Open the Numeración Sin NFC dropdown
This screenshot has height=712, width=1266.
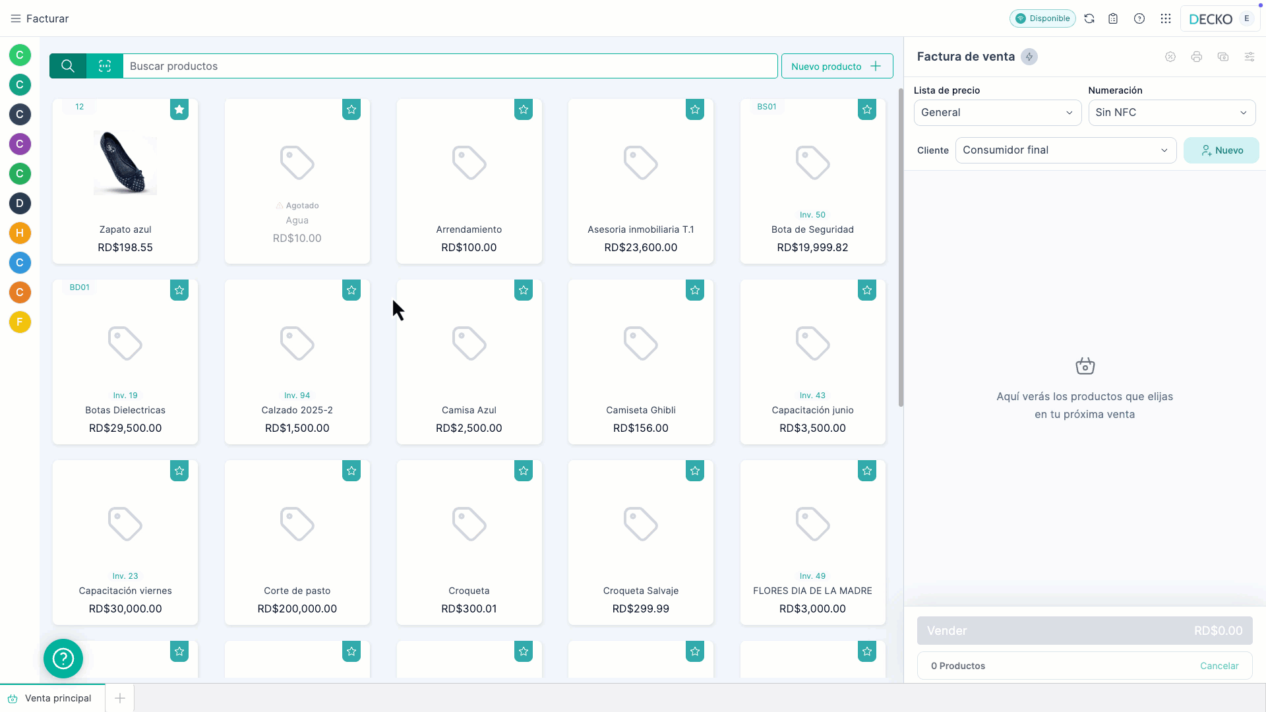[x=1172, y=113]
